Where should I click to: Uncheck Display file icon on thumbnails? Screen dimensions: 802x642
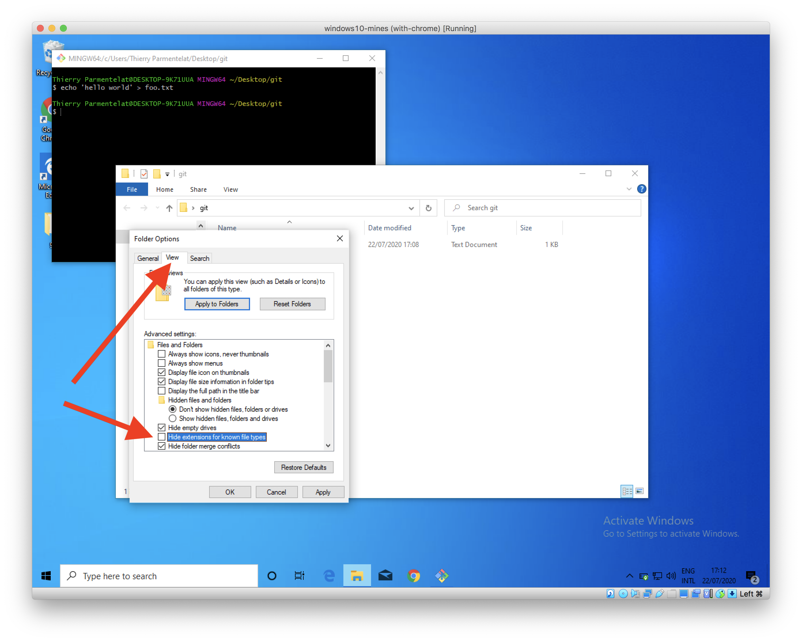pyautogui.click(x=161, y=372)
